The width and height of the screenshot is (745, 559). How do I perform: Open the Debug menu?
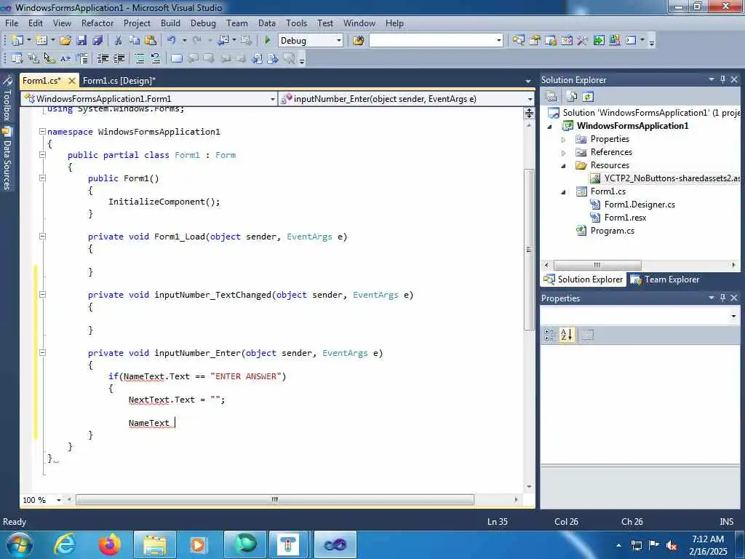[x=203, y=23]
